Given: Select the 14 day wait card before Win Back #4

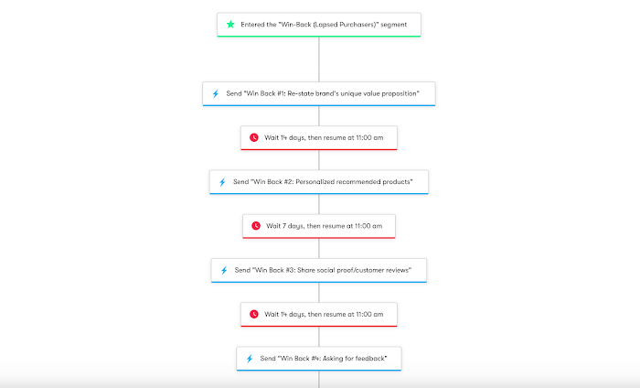Looking at the screenshot, I should click(319, 315).
